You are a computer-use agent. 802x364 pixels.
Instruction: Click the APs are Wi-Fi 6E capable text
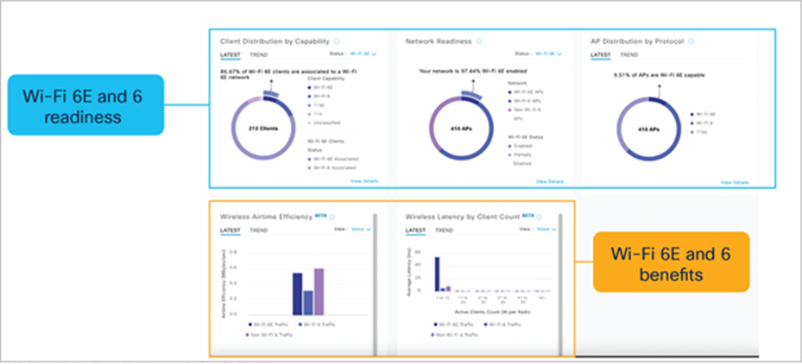[x=659, y=75]
